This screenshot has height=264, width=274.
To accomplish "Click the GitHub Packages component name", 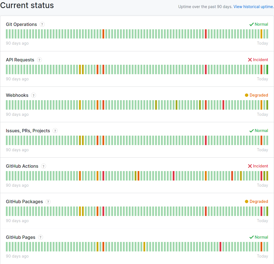I will point(24,202).
